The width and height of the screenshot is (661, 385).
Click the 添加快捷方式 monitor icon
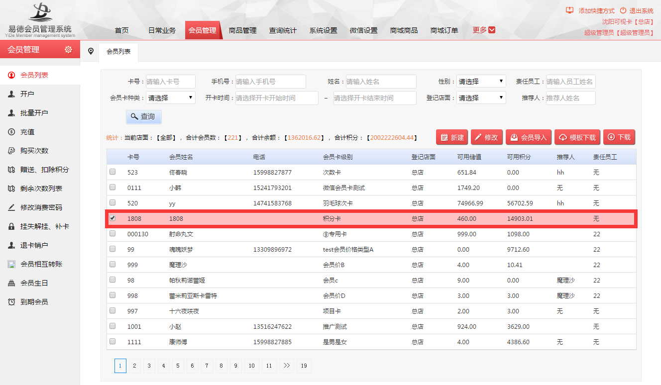[570, 10]
